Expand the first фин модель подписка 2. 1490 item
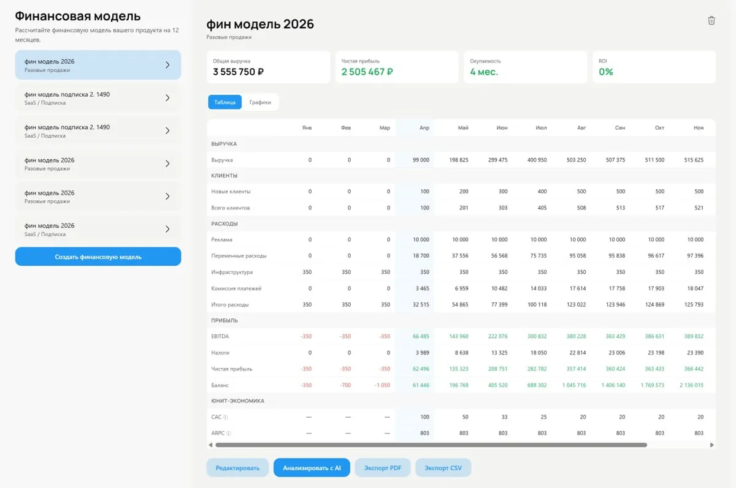This screenshot has width=736, height=488. tap(167, 98)
